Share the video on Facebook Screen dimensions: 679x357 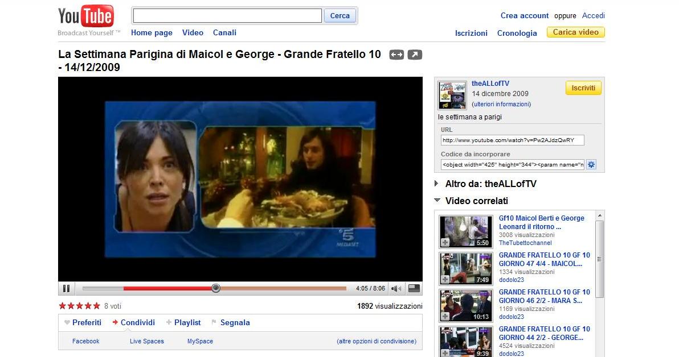pos(86,342)
